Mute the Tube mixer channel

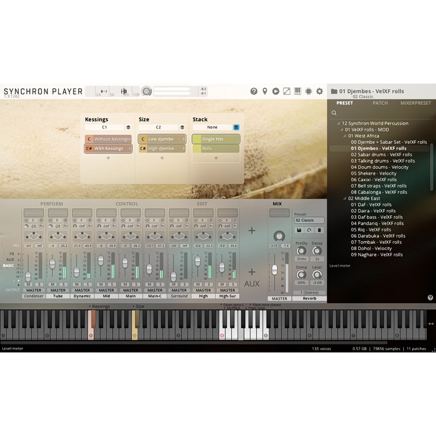click(52, 284)
